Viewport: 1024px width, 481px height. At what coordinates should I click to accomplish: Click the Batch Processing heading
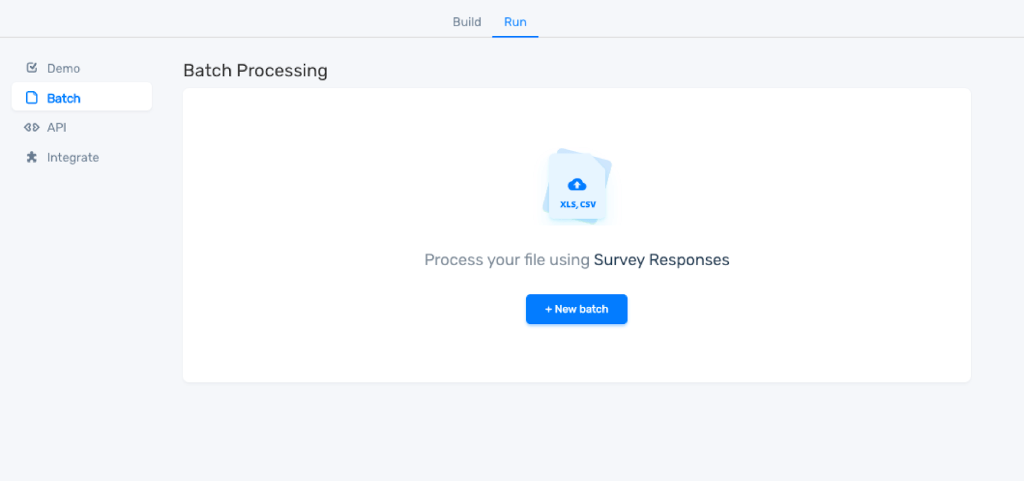click(255, 70)
